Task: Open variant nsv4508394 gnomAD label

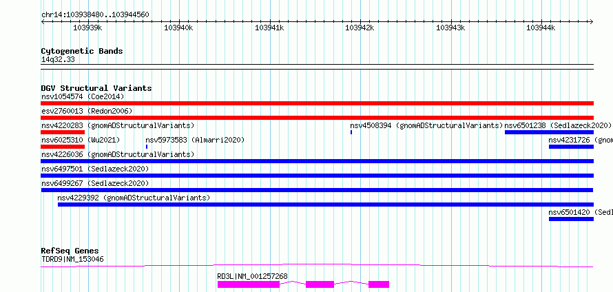Action: [x=426, y=126]
